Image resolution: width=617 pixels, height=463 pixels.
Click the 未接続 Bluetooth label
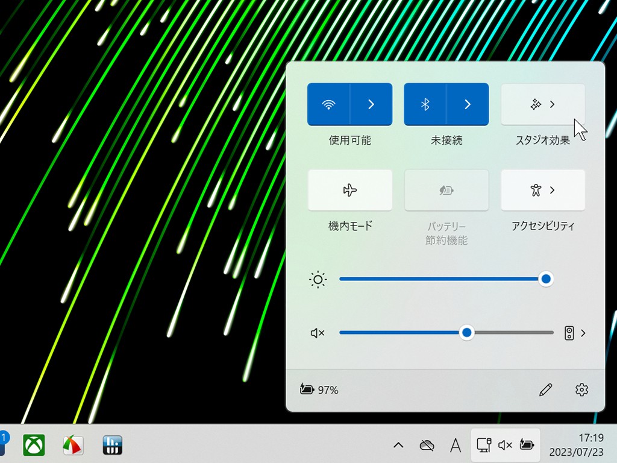tap(446, 140)
